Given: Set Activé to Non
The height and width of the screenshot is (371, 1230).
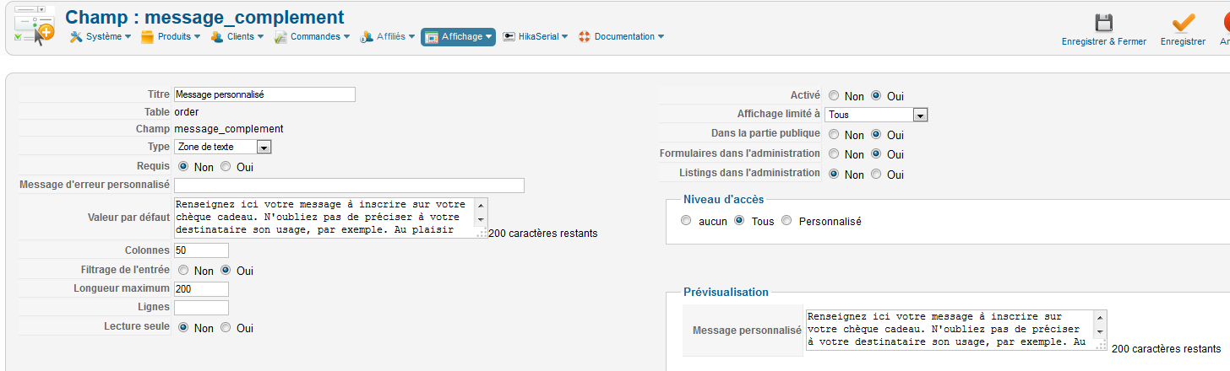Looking at the screenshot, I should point(834,96).
